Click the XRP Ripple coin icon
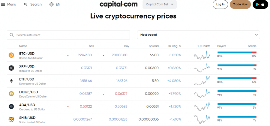Viewport: 270px width, 126px height. (11, 68)
